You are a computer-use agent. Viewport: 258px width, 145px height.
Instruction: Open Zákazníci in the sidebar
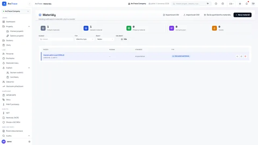tap(10, 82)
